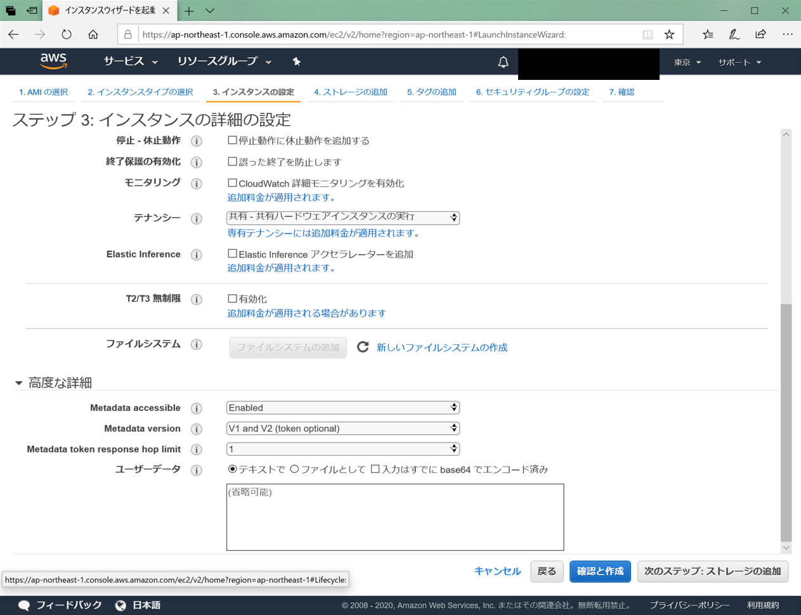Click the AWS logo
This screenshot has width=801, height=615.
[x=53, y=61]
